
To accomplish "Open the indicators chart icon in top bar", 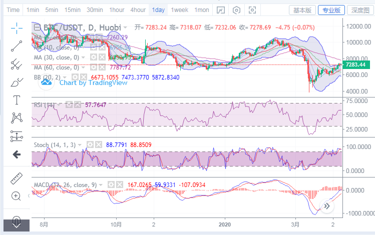I will [x=220, y=10].
